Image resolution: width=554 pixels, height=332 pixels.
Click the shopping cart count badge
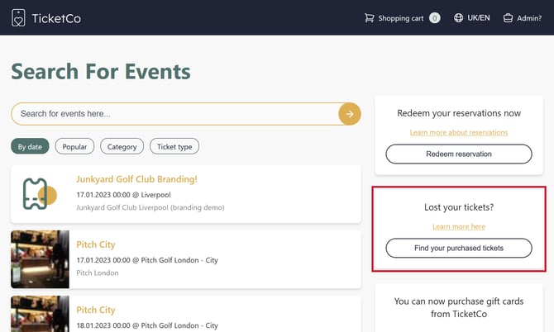click(434, 18)
